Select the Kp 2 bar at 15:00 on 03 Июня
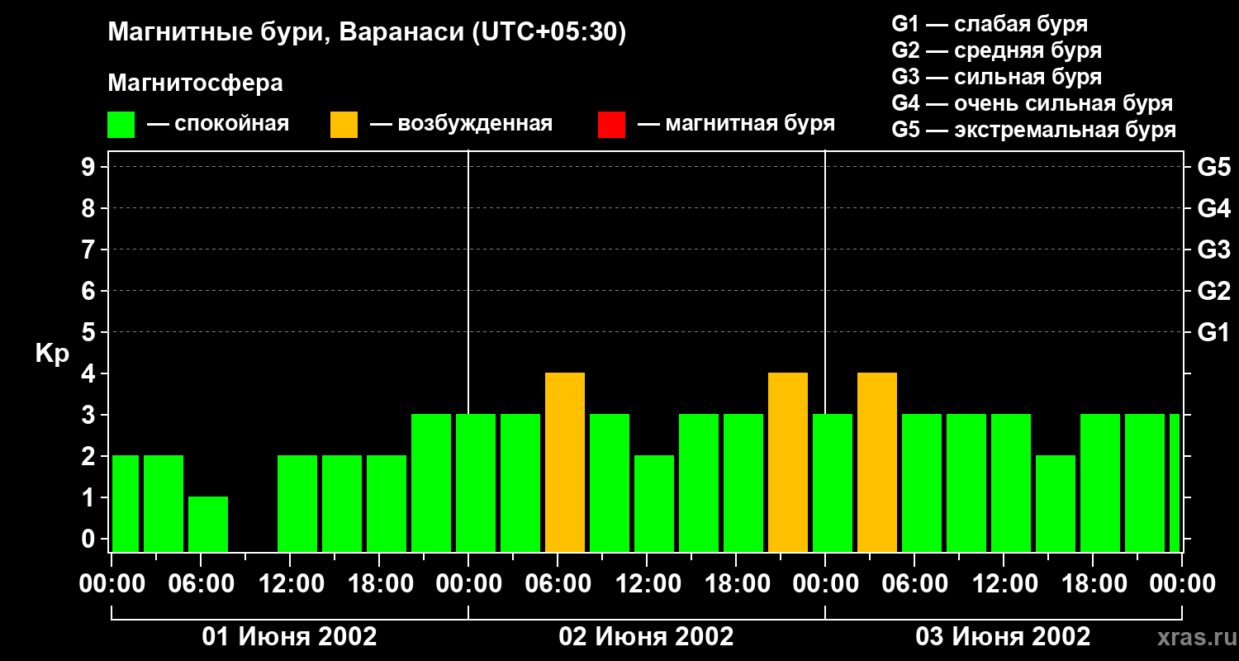 click(1056, 504)
